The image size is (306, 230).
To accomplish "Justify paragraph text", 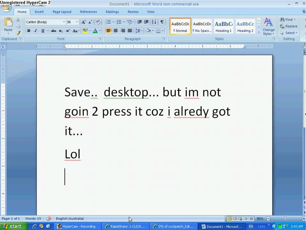I will 130,31.
